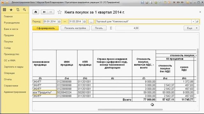Navigate forward with the right arrow
The image size is (204, 114).
[51, 12]
